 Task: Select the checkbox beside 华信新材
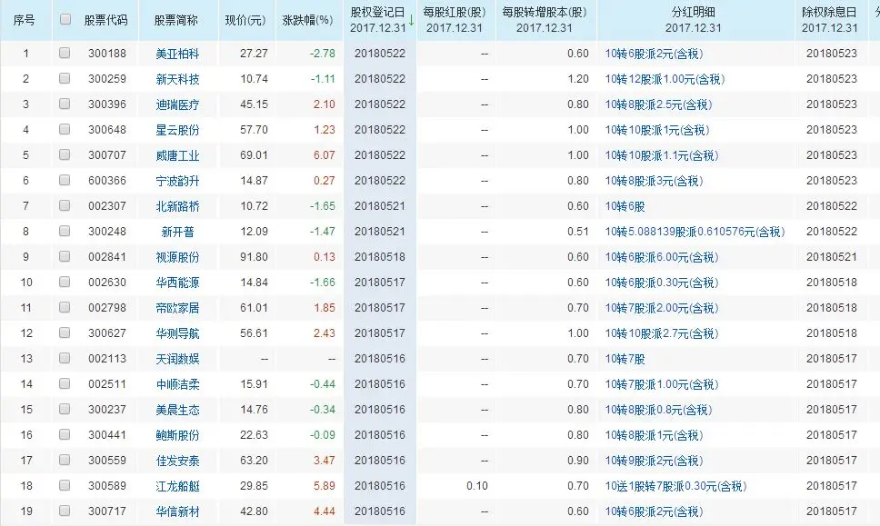pyautogui.click(x=64, y=511)
